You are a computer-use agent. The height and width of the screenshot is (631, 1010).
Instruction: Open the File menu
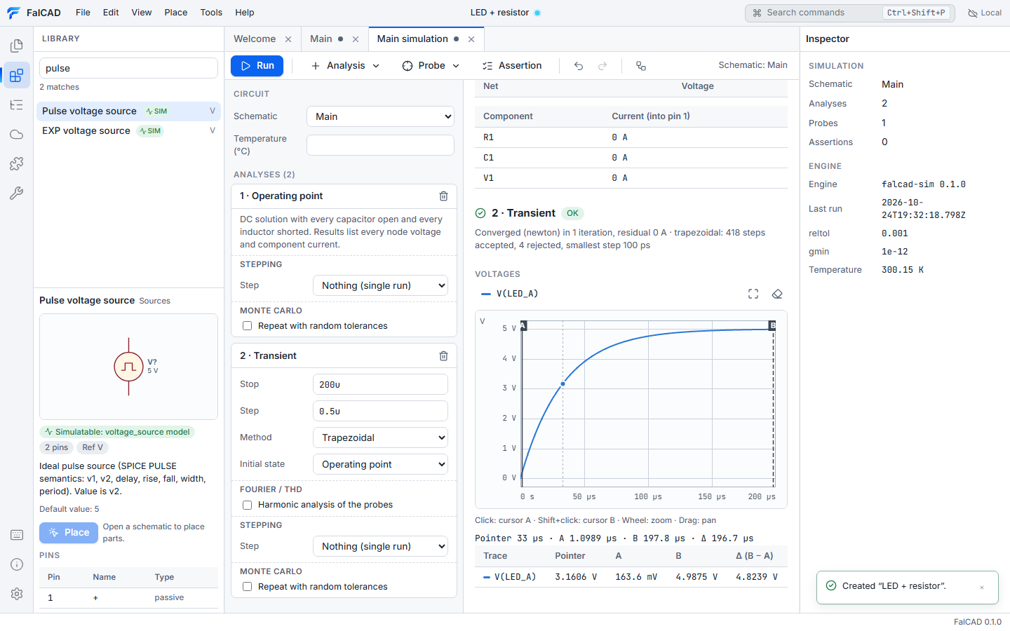tap(83, 13)
